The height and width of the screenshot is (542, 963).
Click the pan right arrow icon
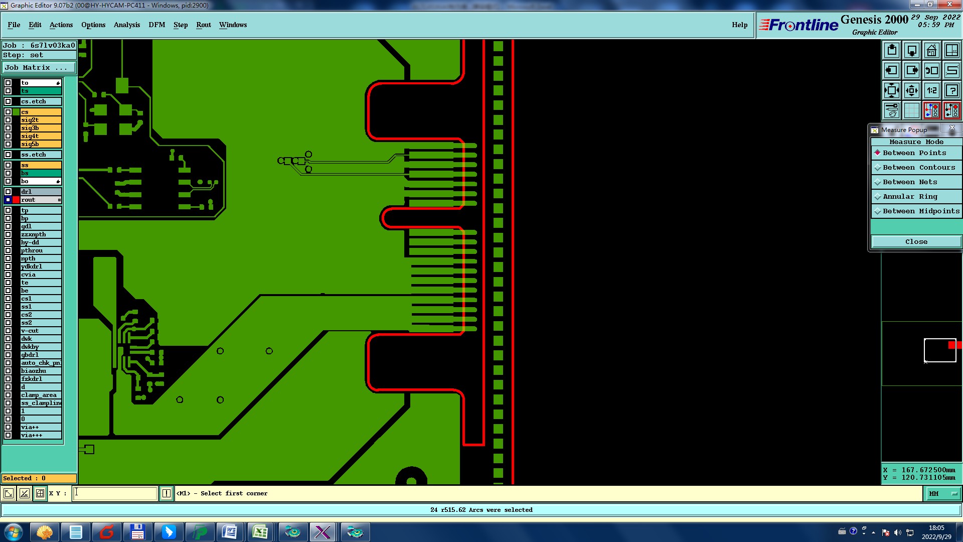click(911, 70)
